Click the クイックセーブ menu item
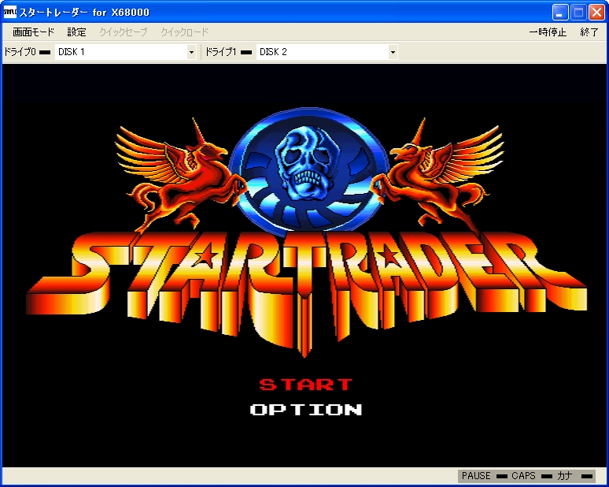 (123, 32)
